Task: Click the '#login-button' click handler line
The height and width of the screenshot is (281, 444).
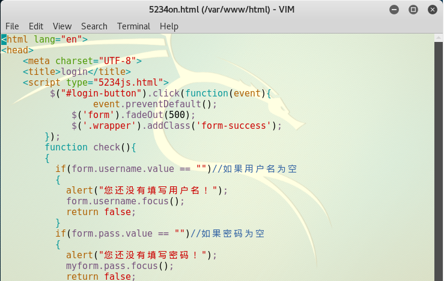Action: [x=160, y=93]
